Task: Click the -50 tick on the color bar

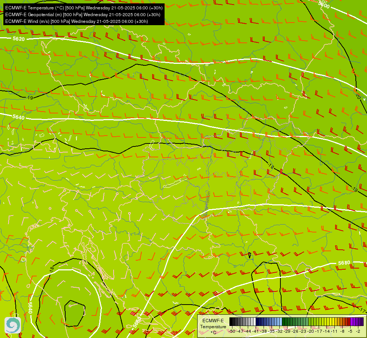Action: pyautogui.click(x=232, y=331)
